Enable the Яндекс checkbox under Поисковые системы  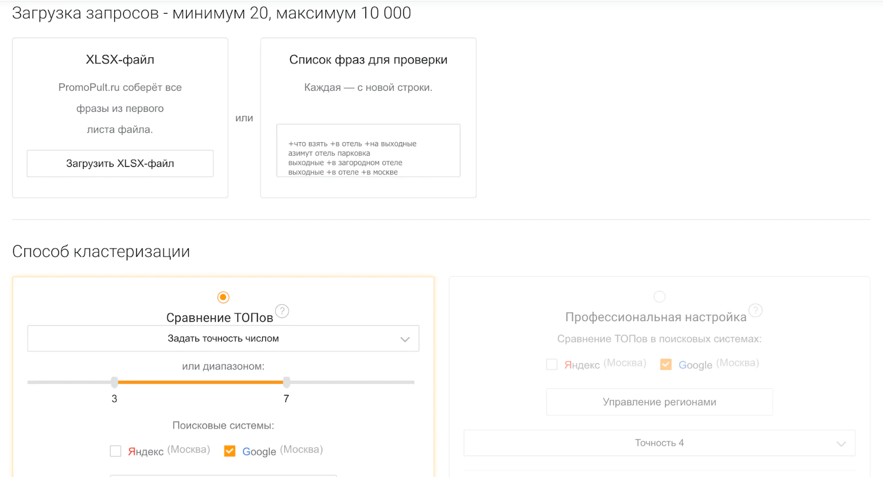[115, 451]
